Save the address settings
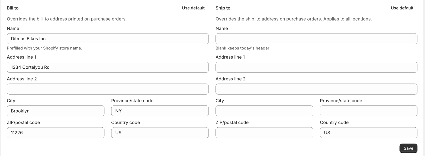This screenshot has width=425, height=156. pos(408,148)
